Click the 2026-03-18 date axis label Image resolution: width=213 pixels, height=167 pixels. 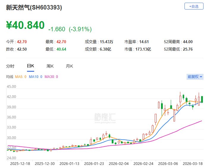coord(193,163)
